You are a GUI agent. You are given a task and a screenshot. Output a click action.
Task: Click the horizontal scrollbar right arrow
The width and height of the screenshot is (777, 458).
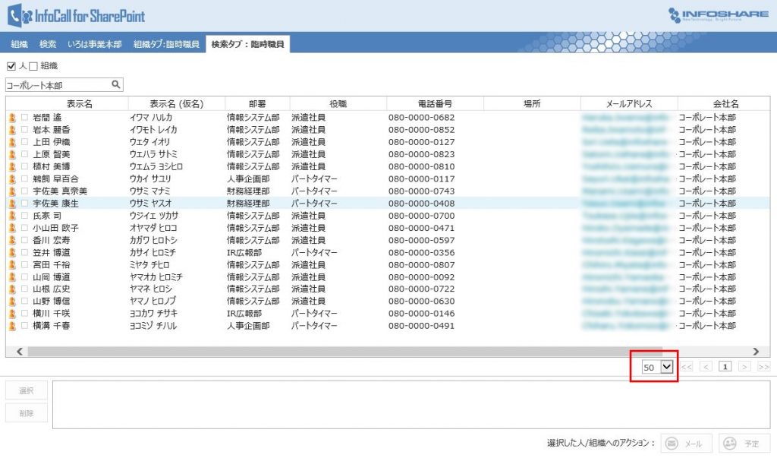(x=756, y=352)
